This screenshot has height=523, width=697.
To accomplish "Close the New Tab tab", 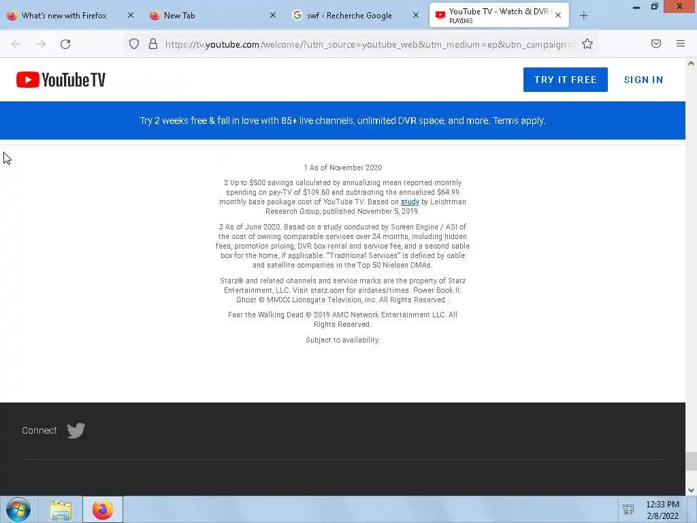I will [x=273, y=15].
